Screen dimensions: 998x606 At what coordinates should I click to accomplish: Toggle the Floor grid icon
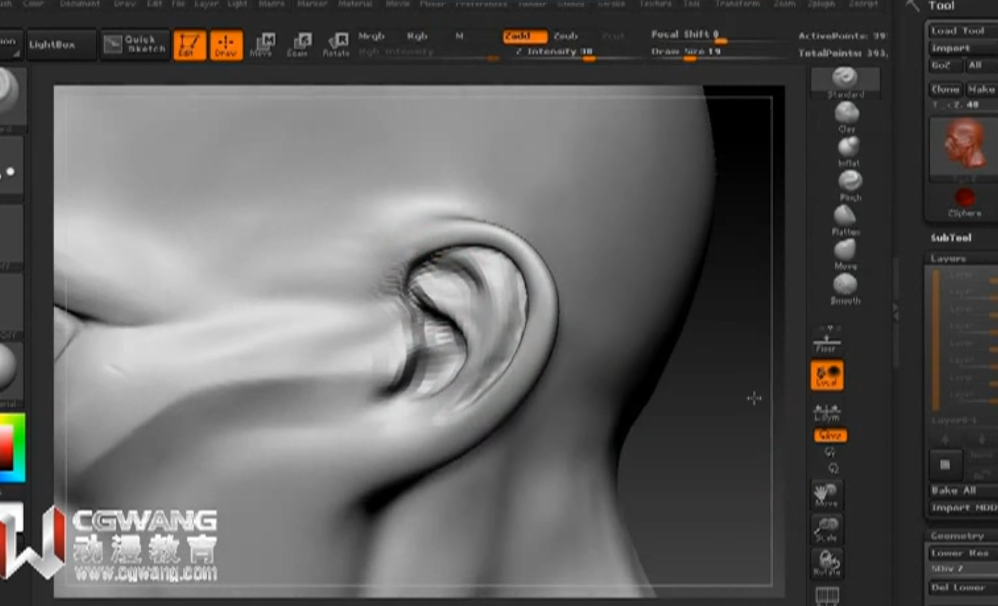826,338
